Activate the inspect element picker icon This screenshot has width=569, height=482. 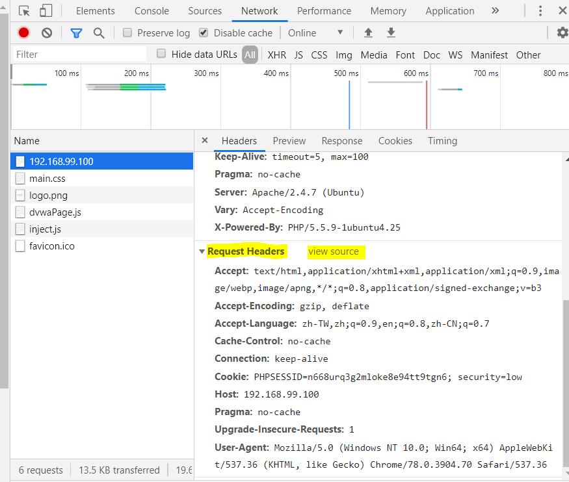point(24,11)
